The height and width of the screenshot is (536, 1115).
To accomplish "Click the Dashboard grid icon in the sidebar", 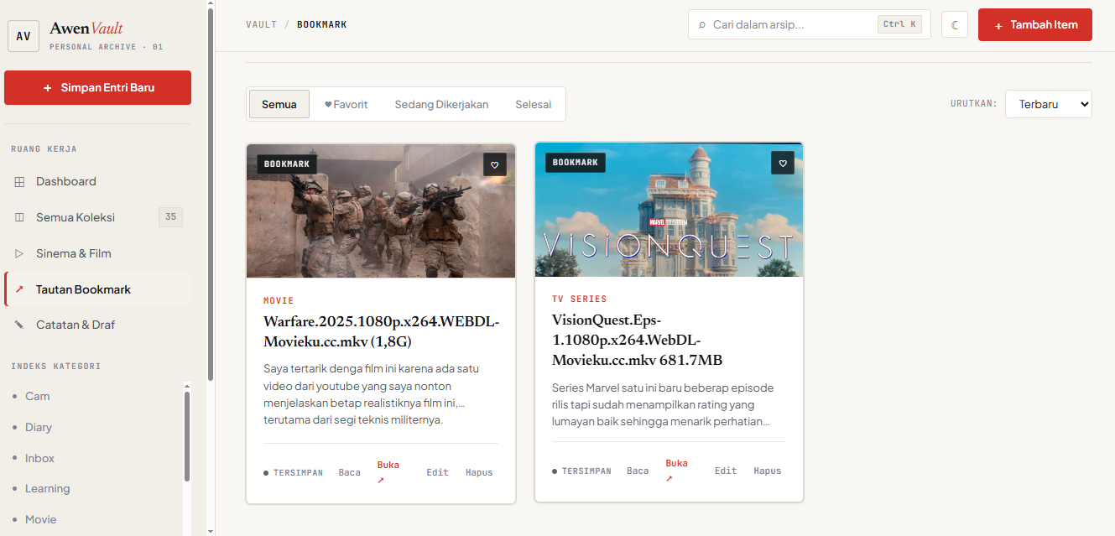I will coord(20,182).
